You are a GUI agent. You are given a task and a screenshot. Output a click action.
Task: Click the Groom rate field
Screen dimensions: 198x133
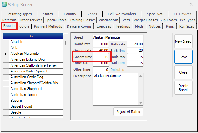(x=100, y=50)
